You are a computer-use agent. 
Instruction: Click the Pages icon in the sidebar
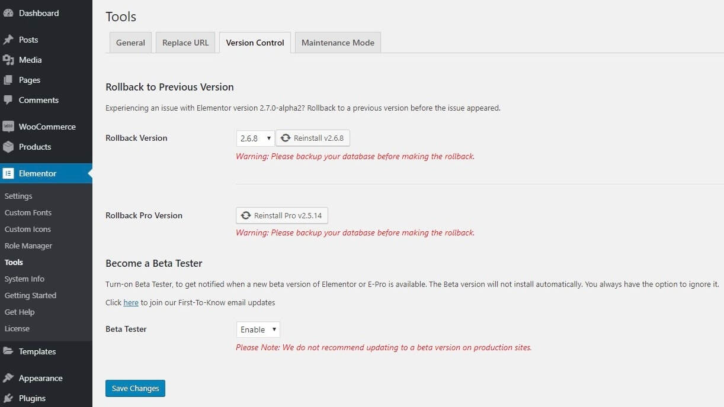9,79
